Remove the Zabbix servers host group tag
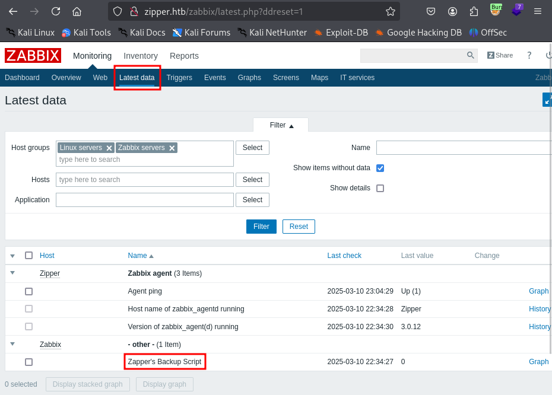The height and width of the screenshot is (395, 552). 172,148
